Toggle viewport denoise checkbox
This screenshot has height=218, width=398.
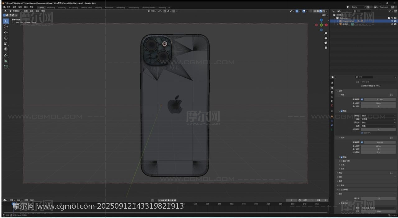[x=342, y=111]
